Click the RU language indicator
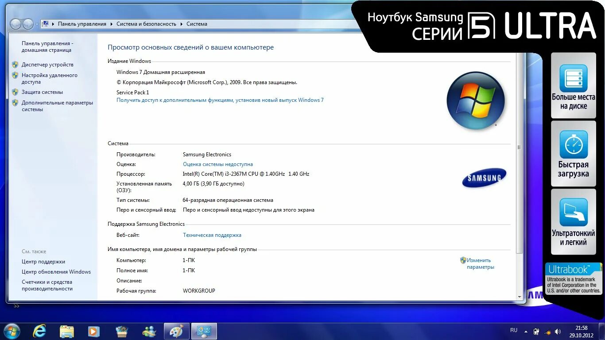Image resolution: width=605 pixels, height=340 pixels. pyautogui.click(x=514, y=330)
